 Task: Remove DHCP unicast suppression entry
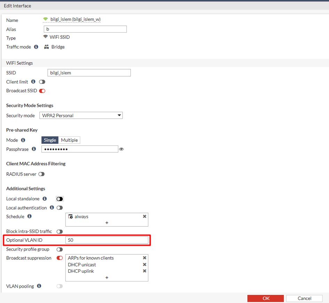tap(144, 265)
